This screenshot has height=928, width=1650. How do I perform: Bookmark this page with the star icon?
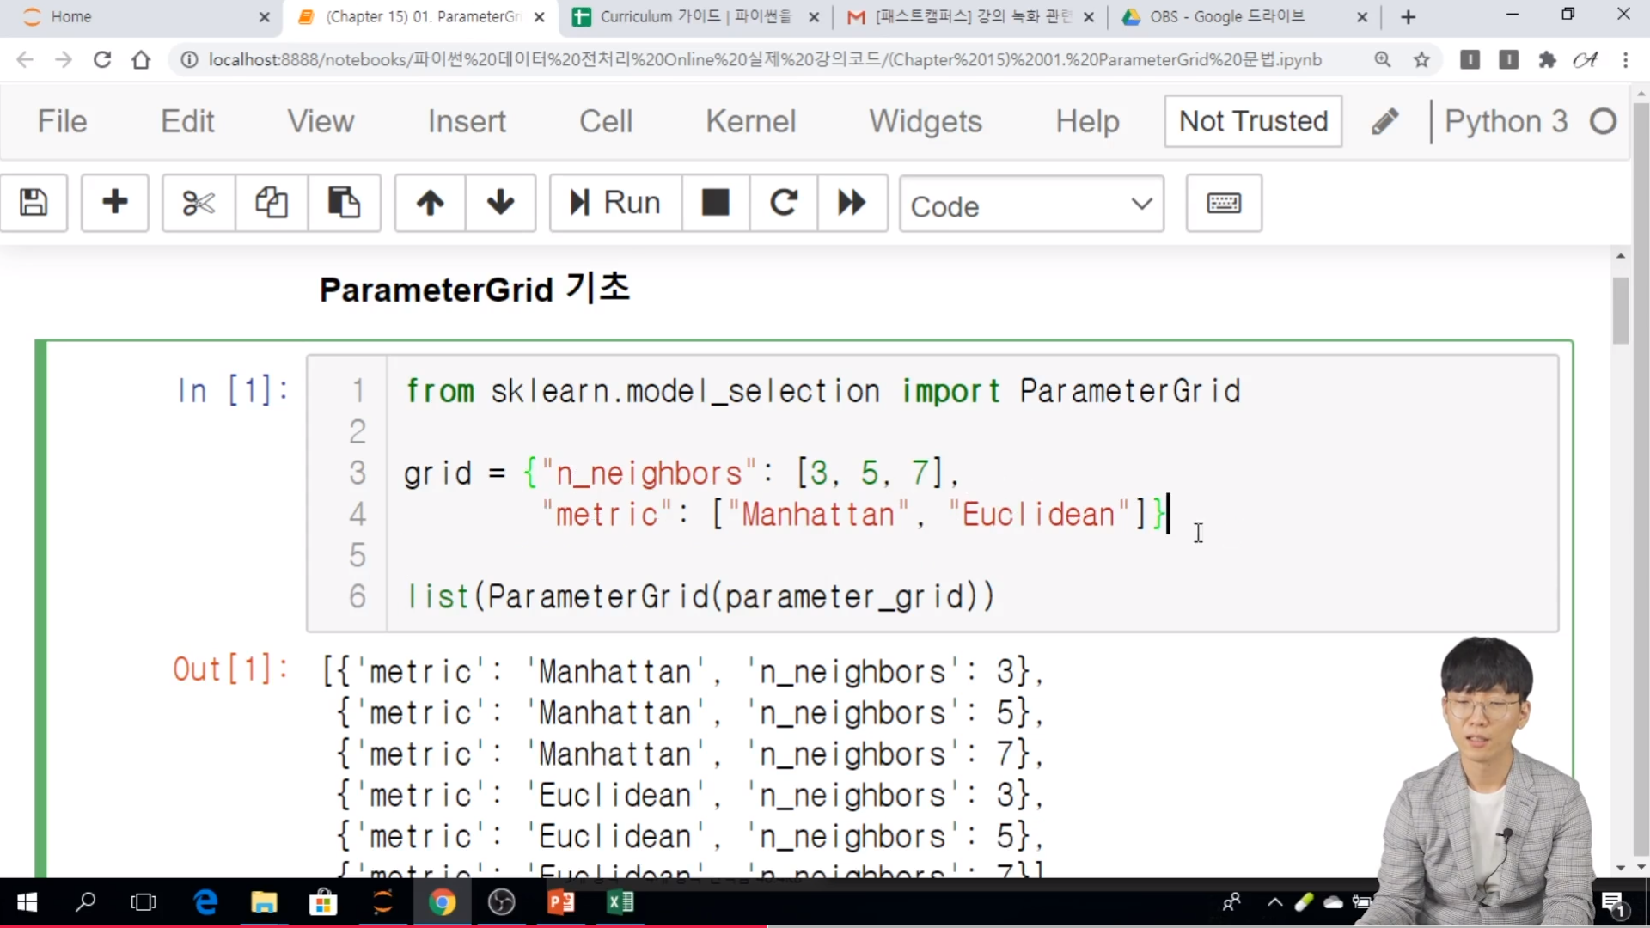tap(1421, 60)
